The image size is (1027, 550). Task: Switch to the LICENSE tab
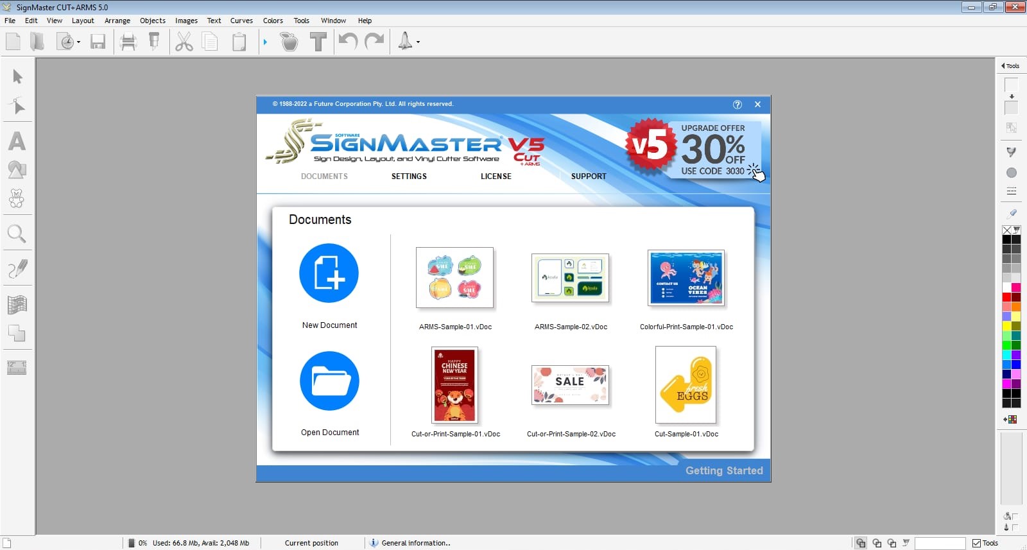(496, 176)
